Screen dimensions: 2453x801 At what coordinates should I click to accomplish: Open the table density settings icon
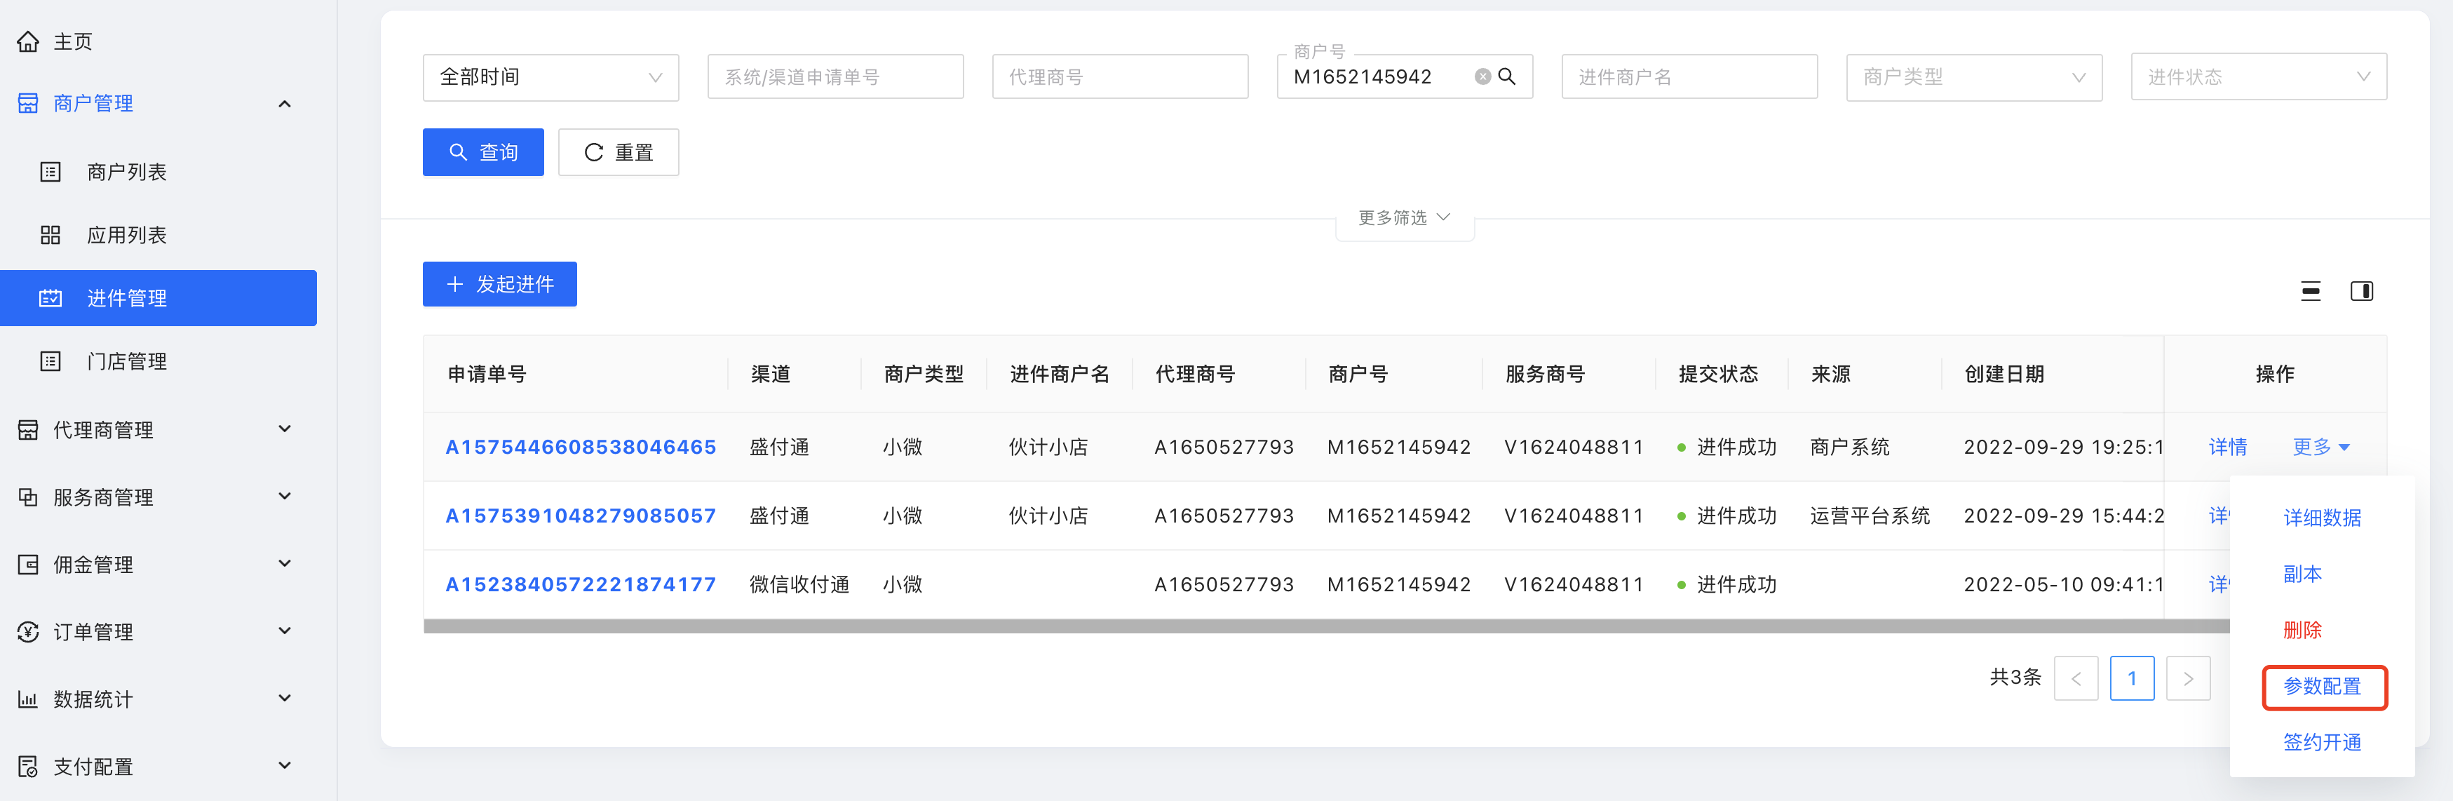point(2310,292)
